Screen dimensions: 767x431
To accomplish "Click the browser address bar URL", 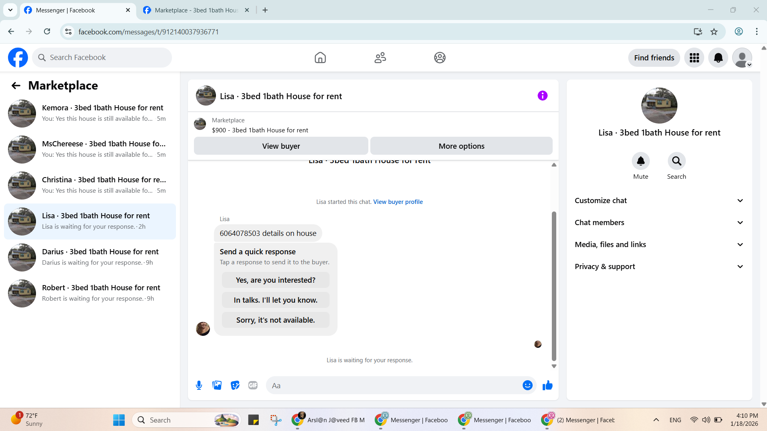I will click(x=148, y=32).
